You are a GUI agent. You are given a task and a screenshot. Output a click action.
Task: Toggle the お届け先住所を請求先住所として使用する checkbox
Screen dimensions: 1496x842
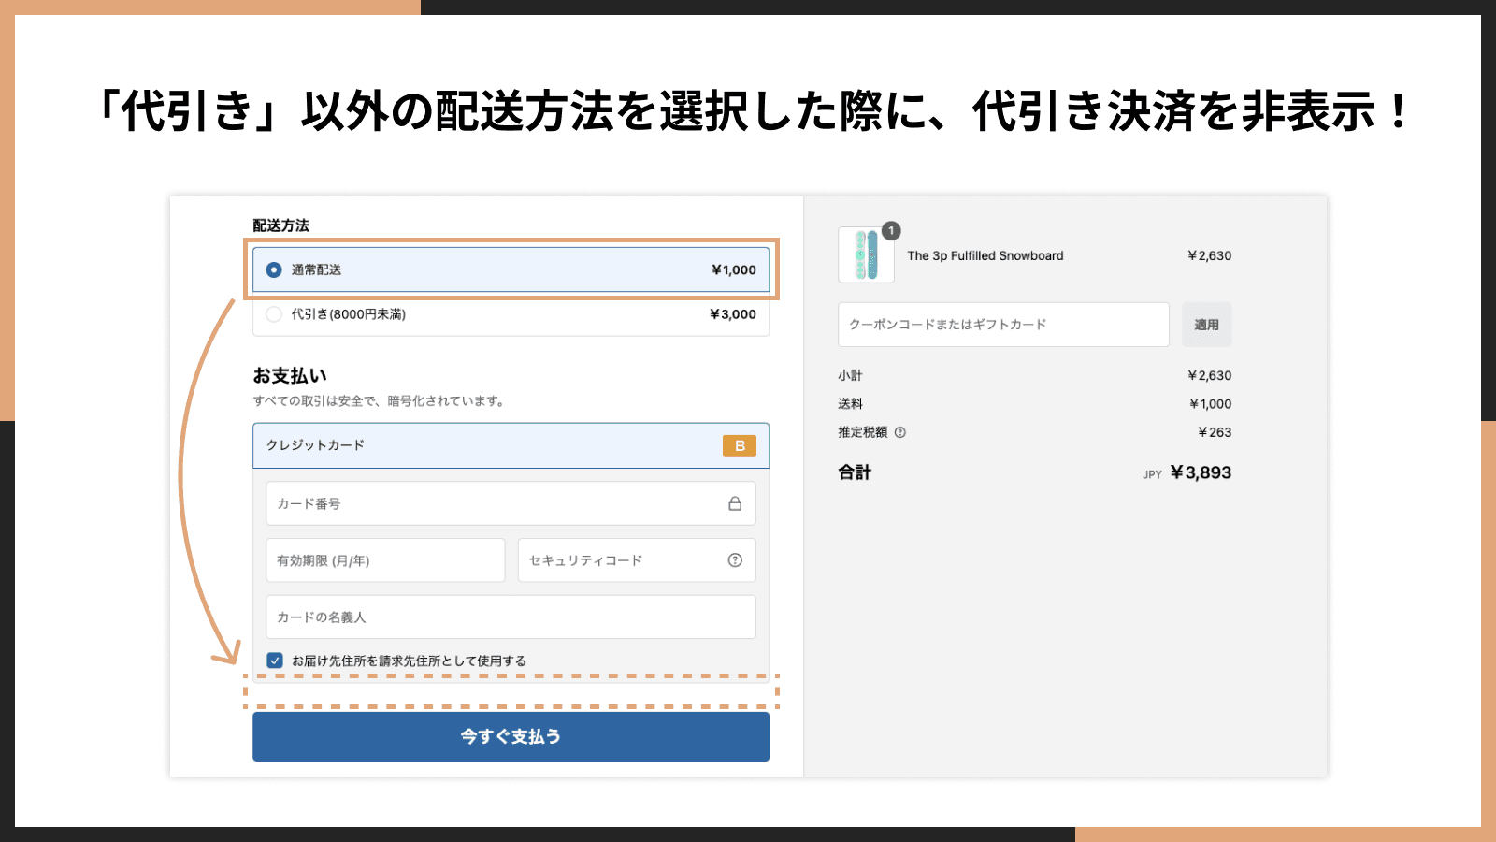point(275,661)
